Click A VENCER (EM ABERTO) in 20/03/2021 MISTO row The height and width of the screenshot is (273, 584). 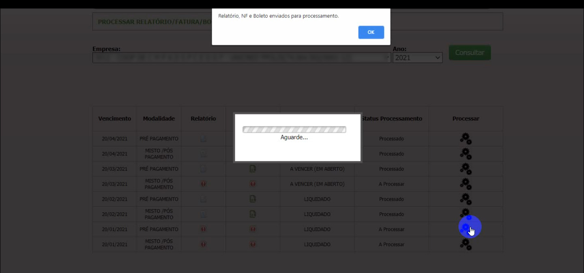pos(317,184)
